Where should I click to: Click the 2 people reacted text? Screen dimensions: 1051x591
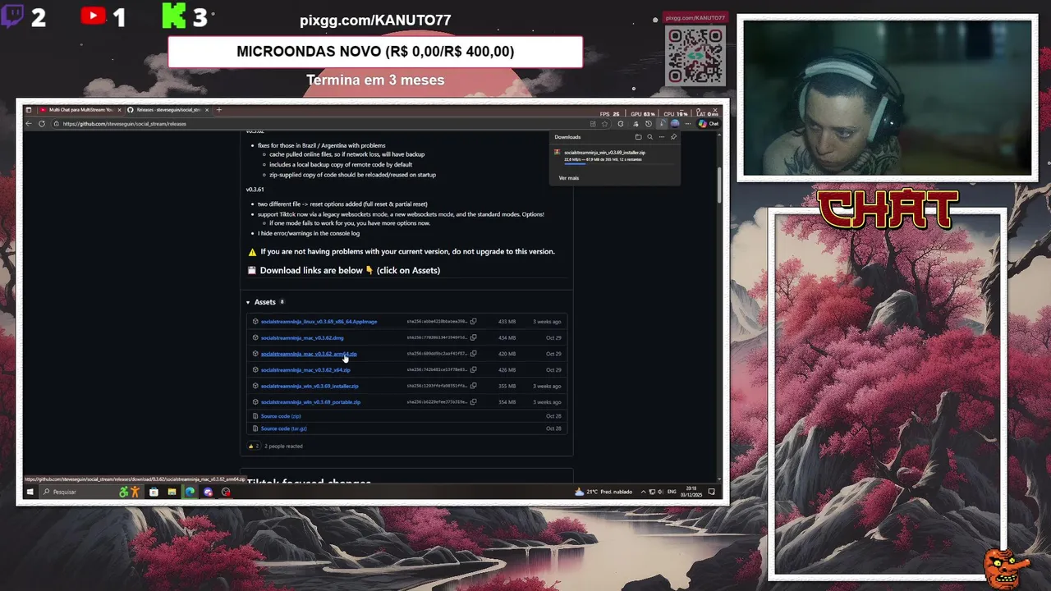pyautogui.click(x=283, y=446)
